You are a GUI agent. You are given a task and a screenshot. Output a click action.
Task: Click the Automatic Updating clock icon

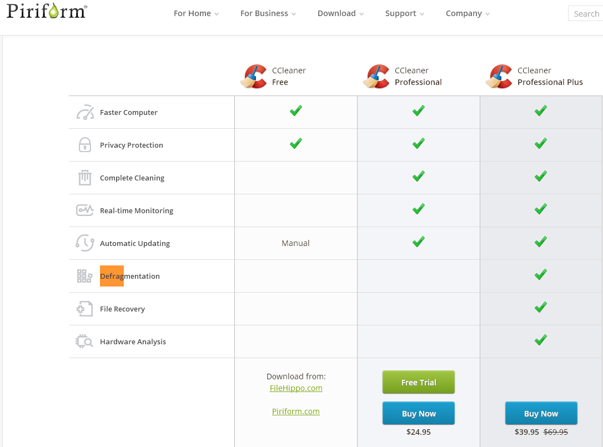[x=85, y=243]
